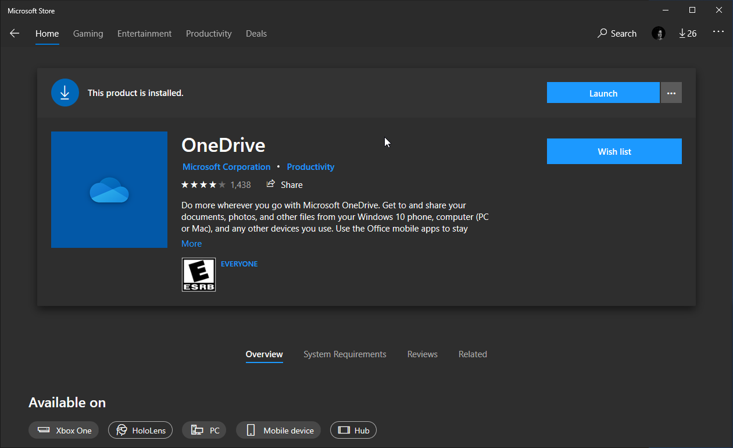Expand the description with the More link
The width and height of the screenshot is (733, 448).
click(191, 243)
